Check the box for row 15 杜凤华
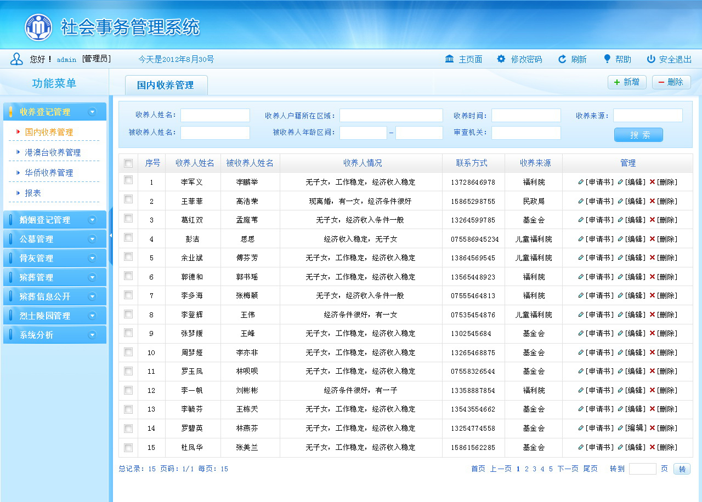The height and width of the screenshot is (502, 702). [128, 447]
